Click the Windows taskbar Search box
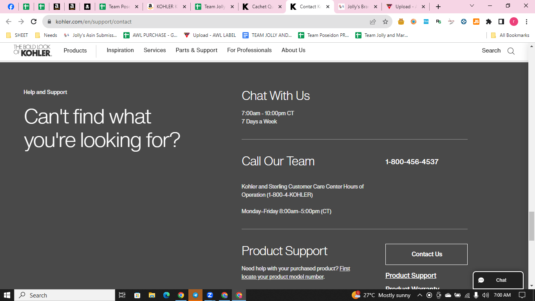The image size is (535, 301). coord(65,295)
